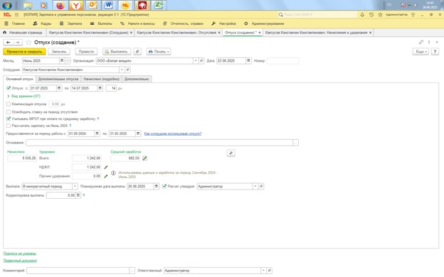Open notifications bell icon
This screenshot has width=444, height=277.
362,15
